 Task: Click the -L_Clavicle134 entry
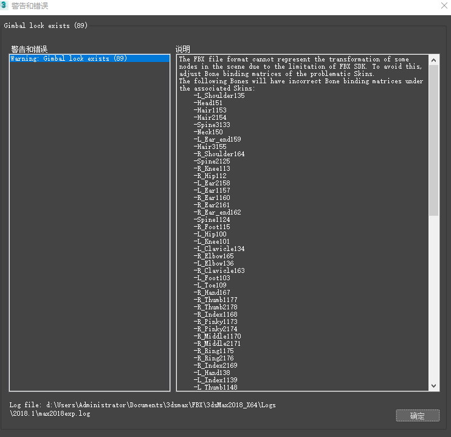(x=219, y=249)
